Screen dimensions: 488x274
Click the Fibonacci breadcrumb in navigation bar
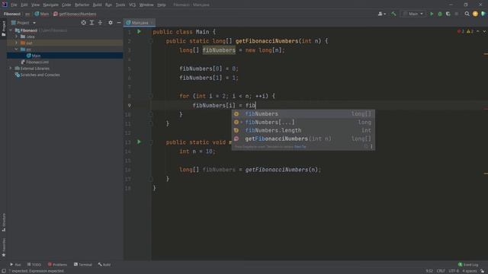tap(12, 14)
